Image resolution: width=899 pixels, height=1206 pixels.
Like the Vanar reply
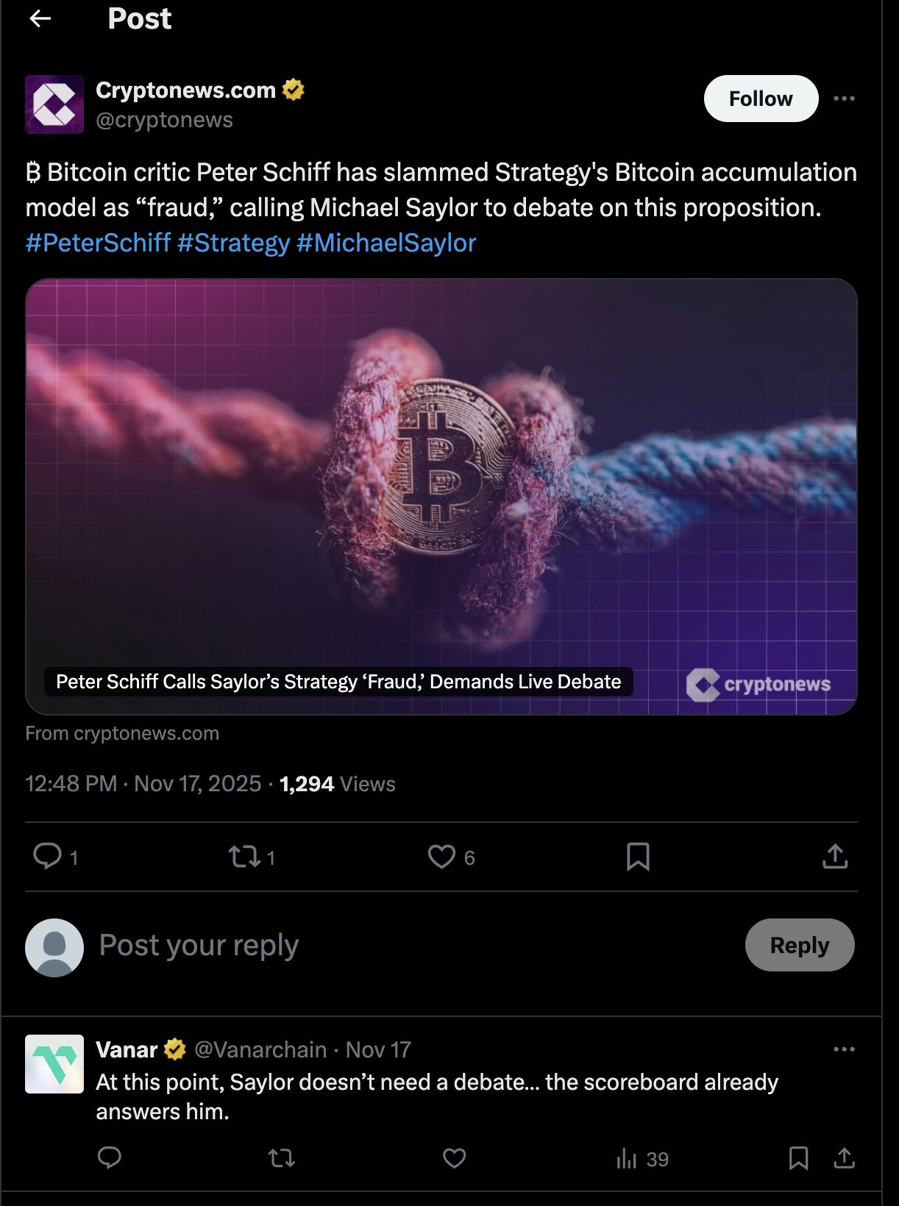(x=454, y=1158)
